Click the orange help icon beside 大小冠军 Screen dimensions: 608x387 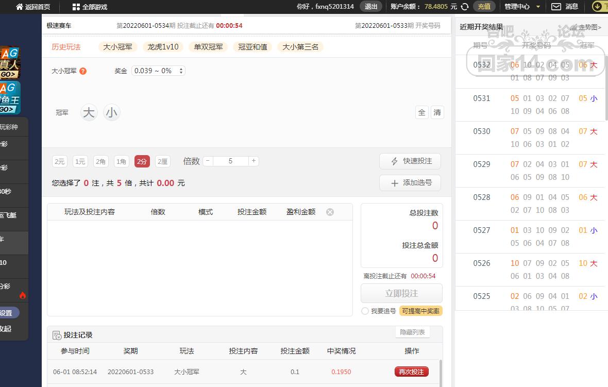[x=83, y=71]
